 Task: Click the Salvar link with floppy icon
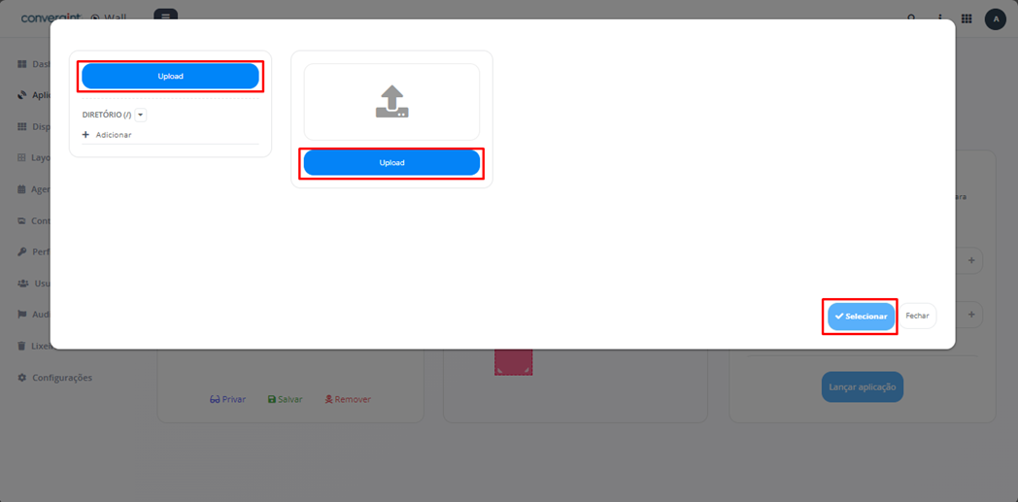285,399
